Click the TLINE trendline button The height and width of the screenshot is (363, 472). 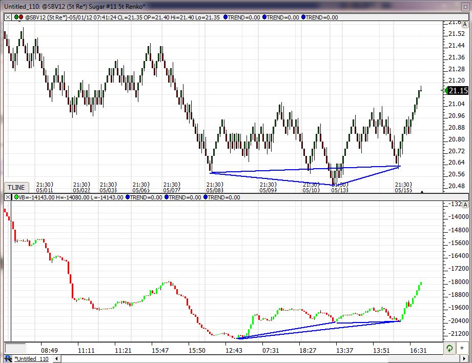[x=16, y=187]
